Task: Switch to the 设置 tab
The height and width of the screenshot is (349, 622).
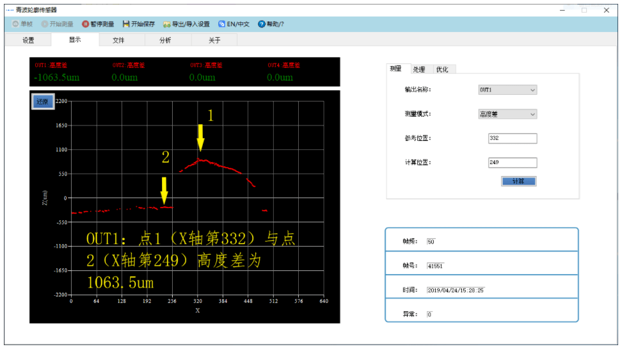Action: coord(28,40)
